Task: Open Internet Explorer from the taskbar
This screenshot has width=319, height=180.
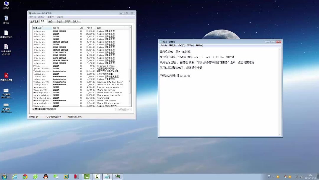Action: 15,176
